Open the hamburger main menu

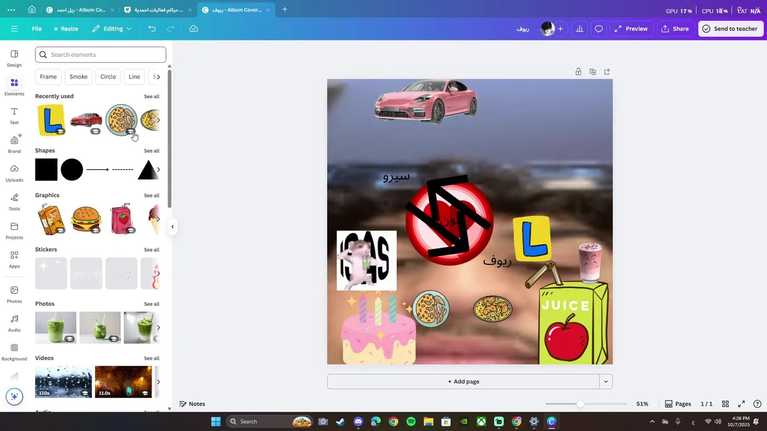coord(14,29)
